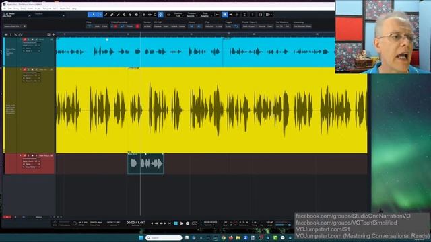Click the Play button in transport
Screen dimensions: 431x242
[x=181, y=223]
